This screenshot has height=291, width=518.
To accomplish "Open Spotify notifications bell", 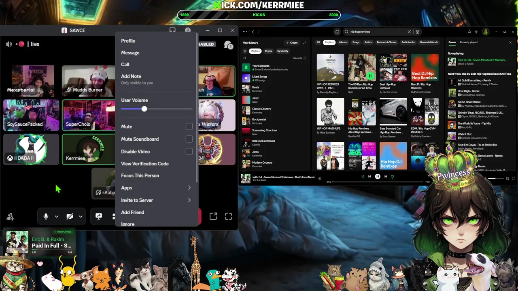I will click(x=469, y=32).
